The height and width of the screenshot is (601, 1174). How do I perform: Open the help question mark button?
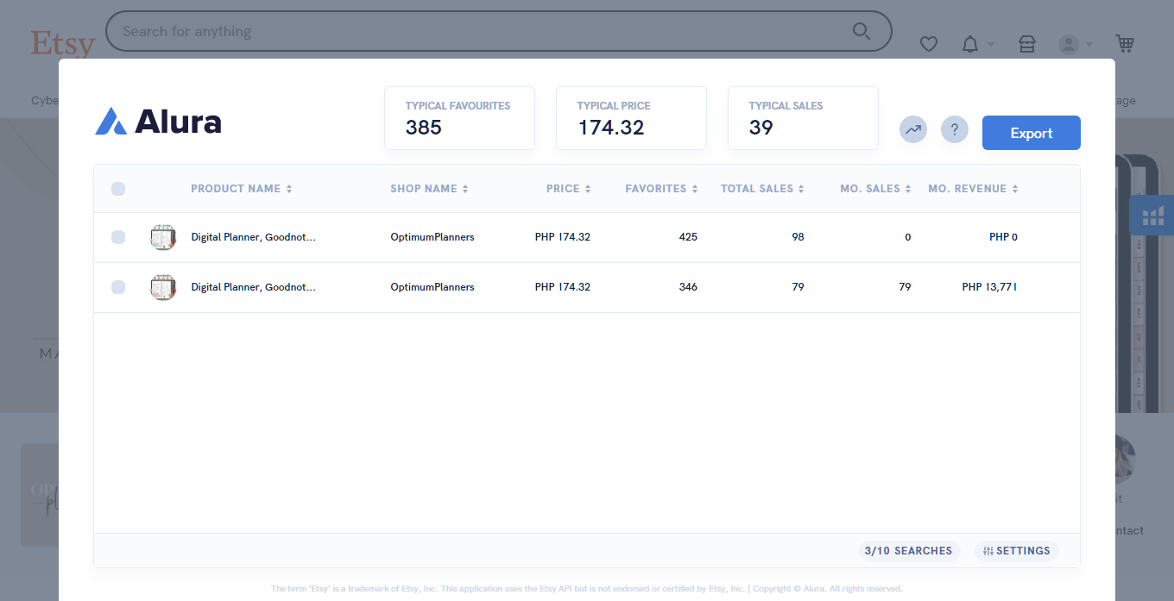(955, 130)
